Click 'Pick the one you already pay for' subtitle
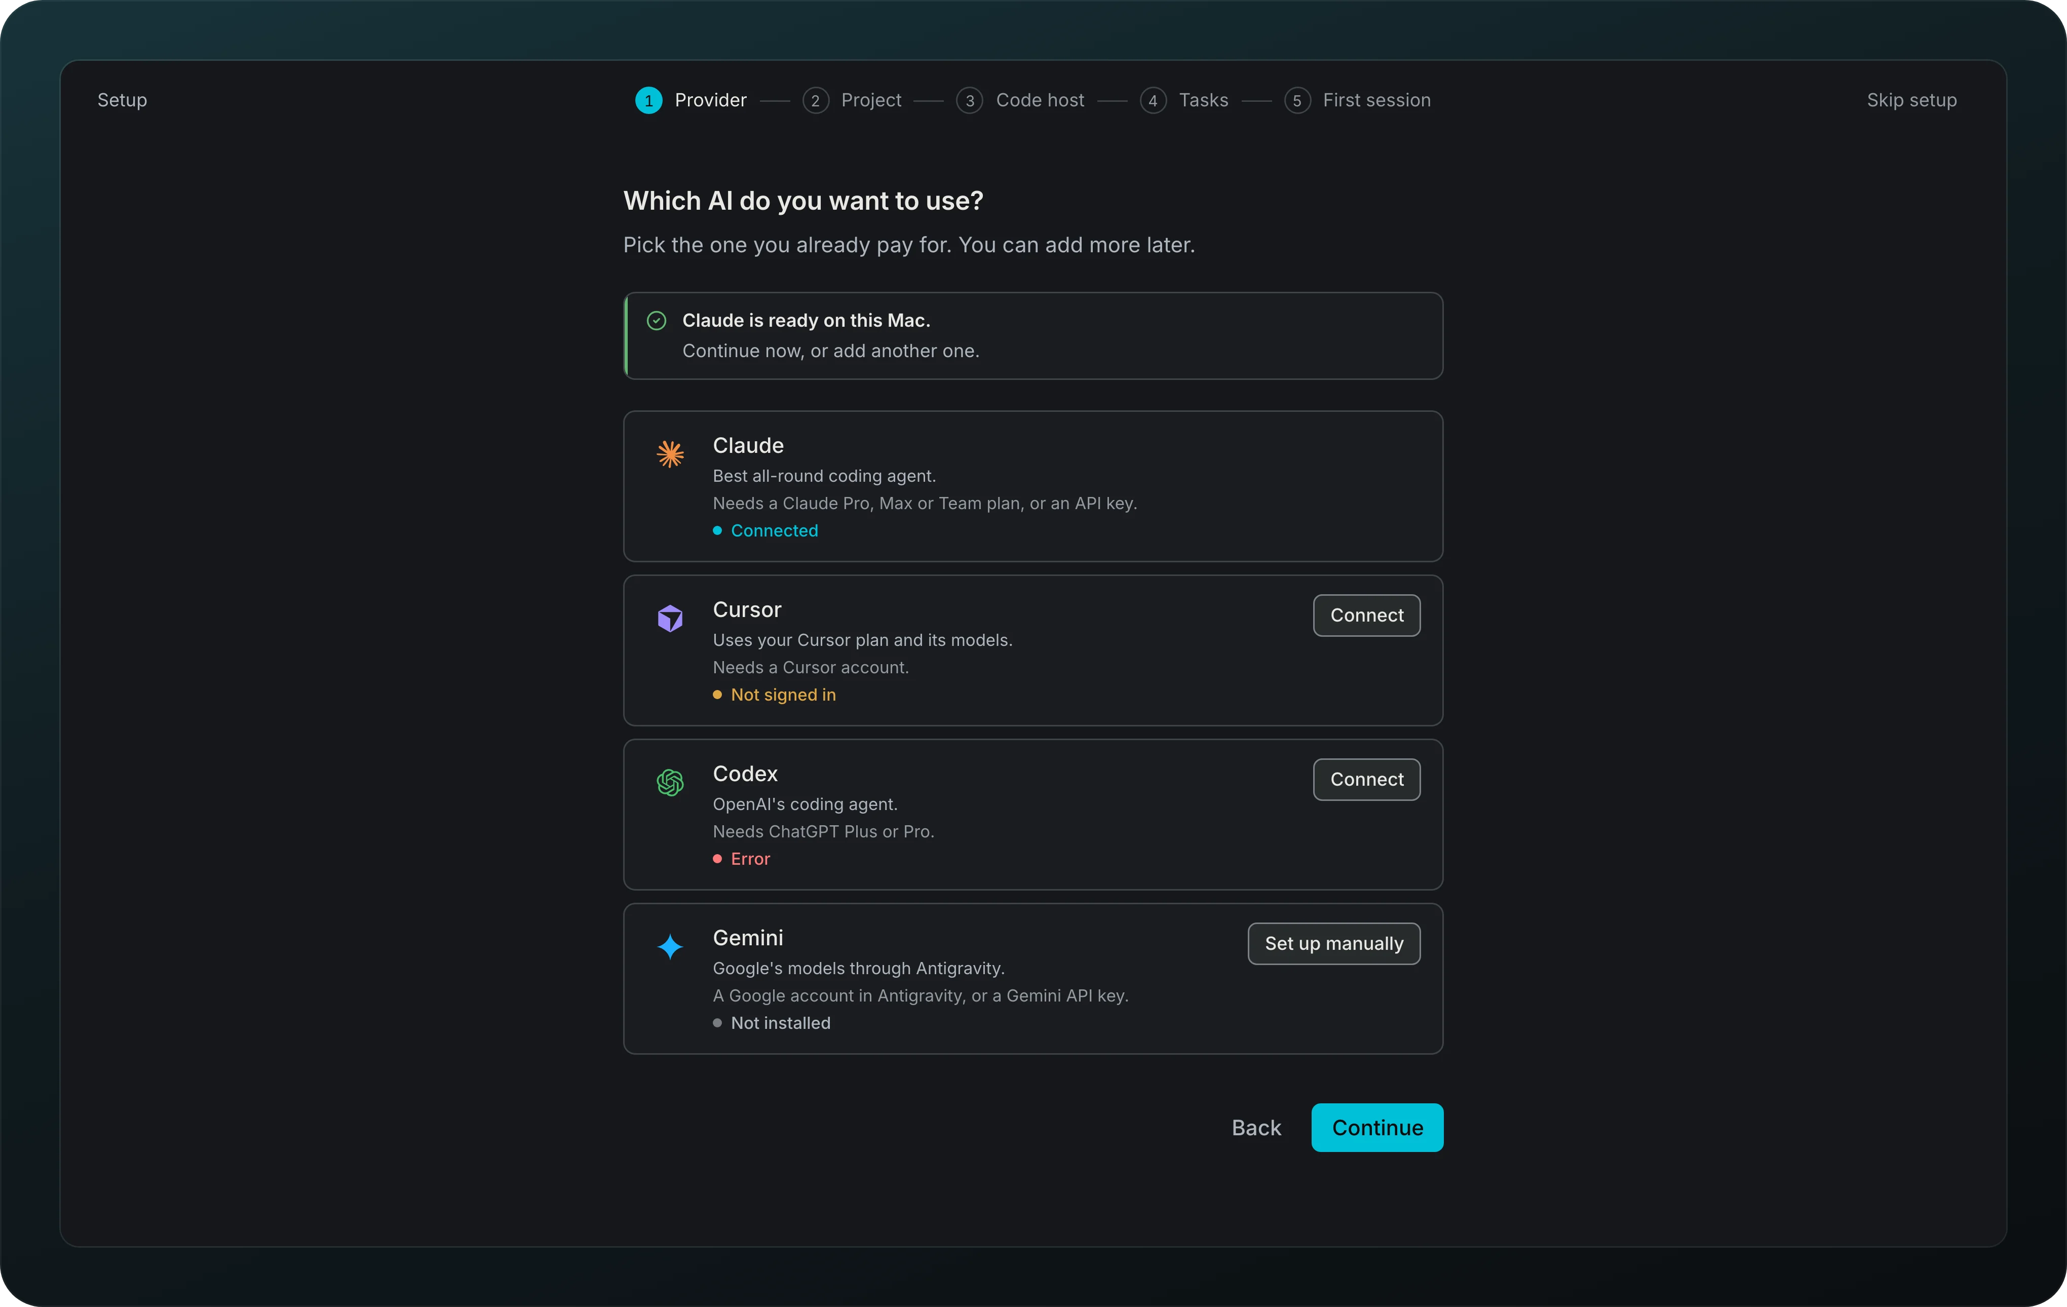Screen dimensions: 2067x1307 tap(909, 245)
